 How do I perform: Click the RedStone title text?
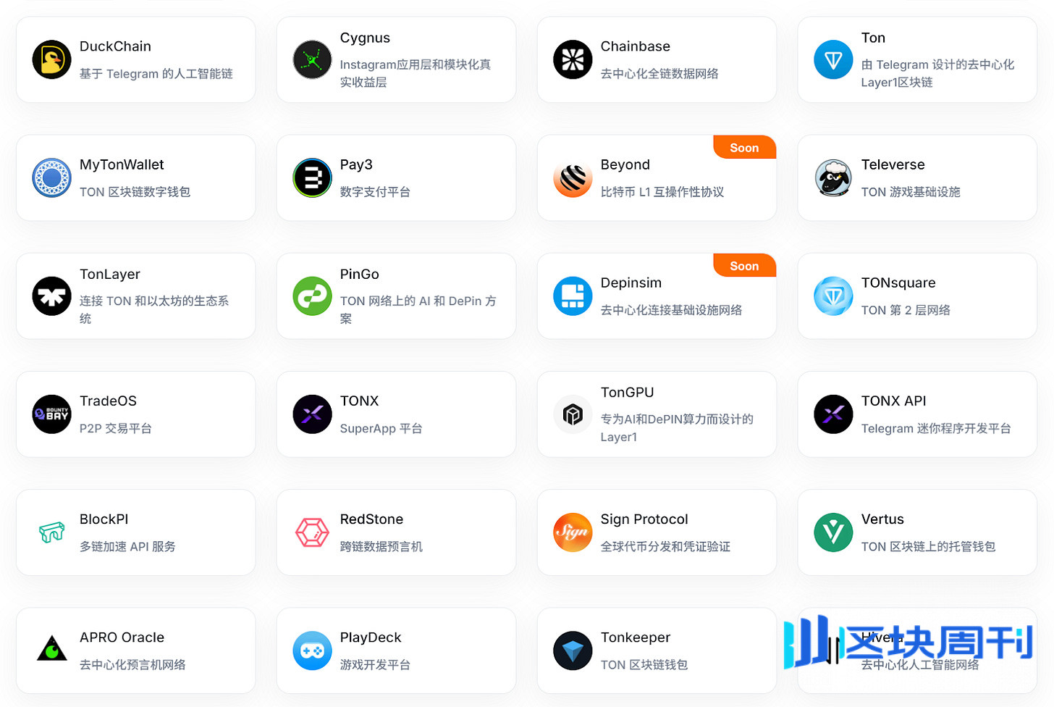tap(371, 519)
